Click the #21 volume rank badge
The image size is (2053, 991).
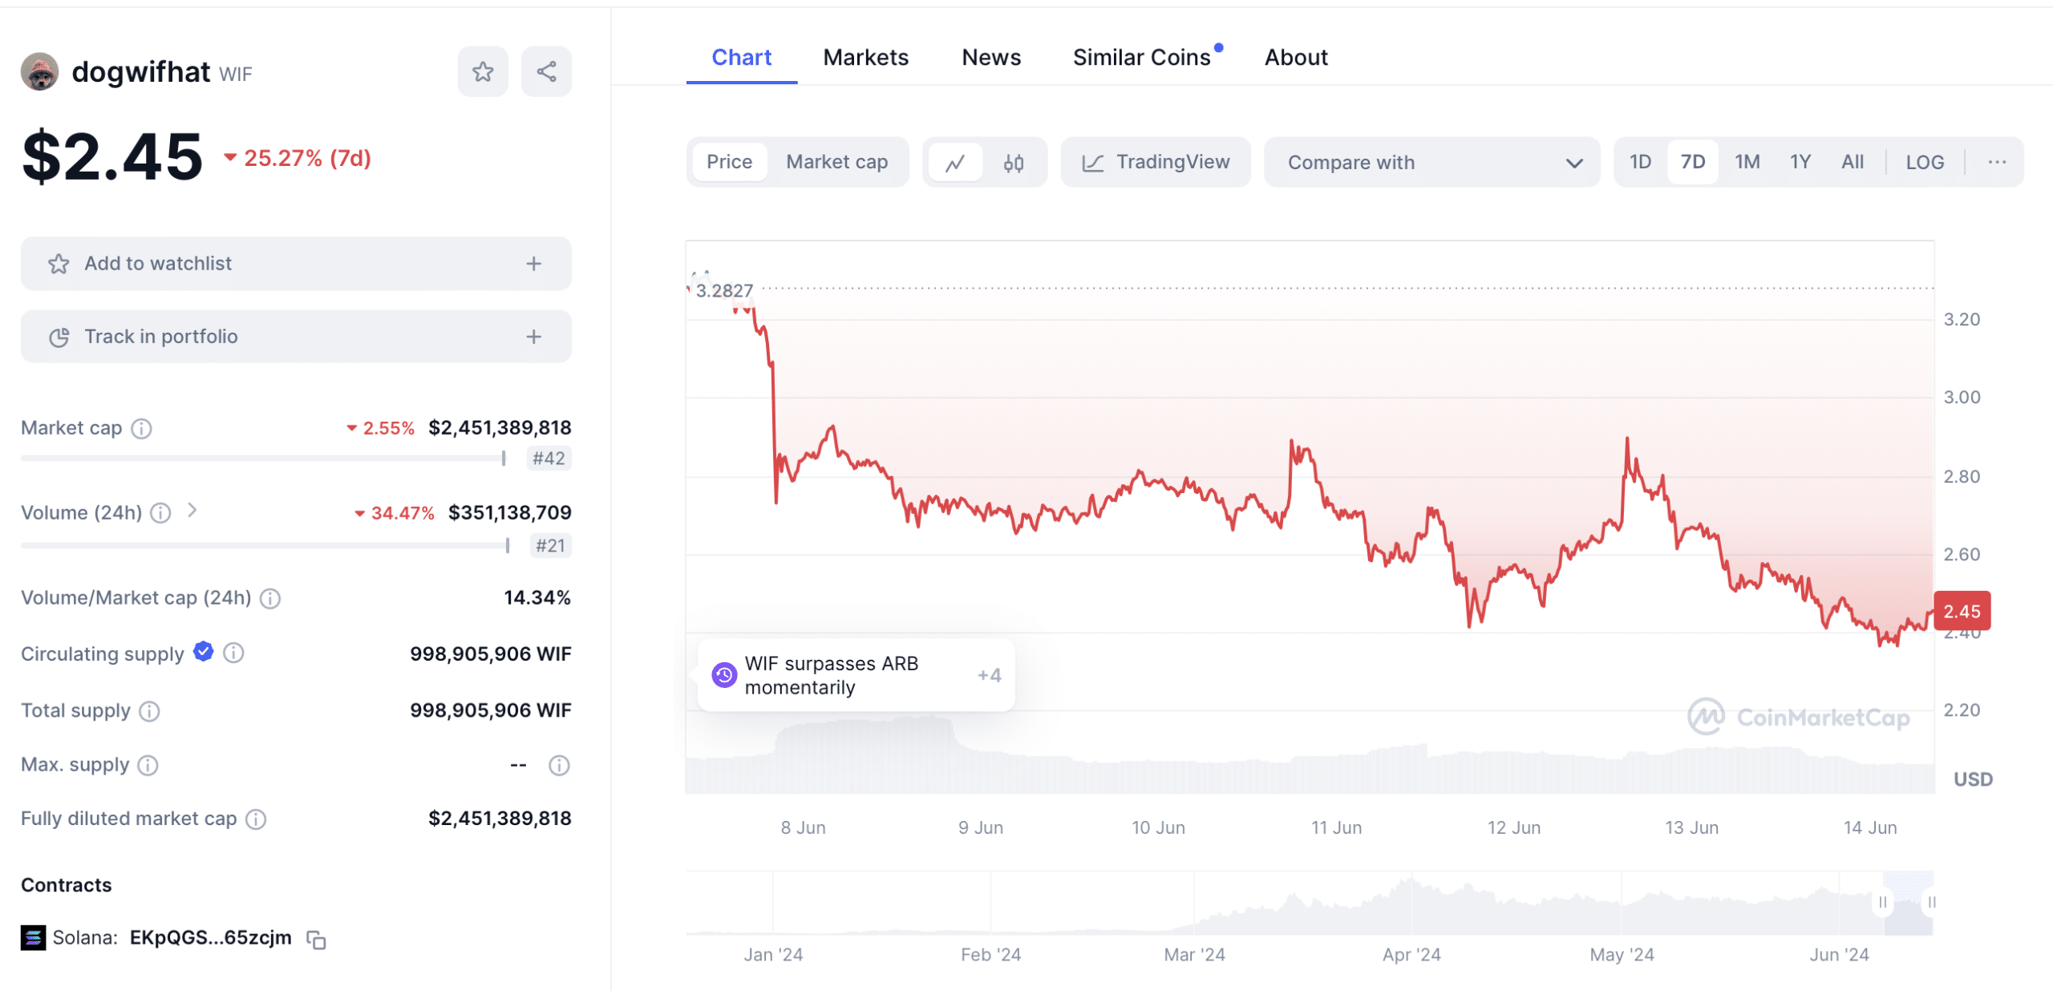[x=550, y=546]
